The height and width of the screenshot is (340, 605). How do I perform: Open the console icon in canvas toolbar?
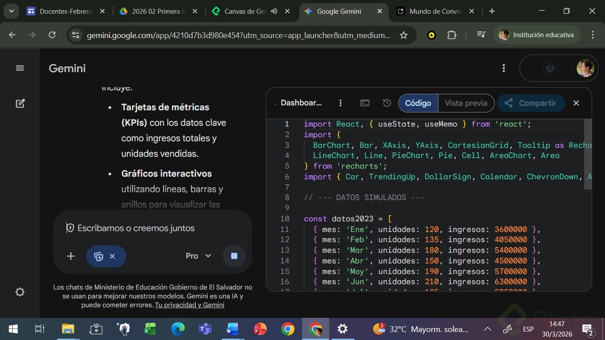365,103
